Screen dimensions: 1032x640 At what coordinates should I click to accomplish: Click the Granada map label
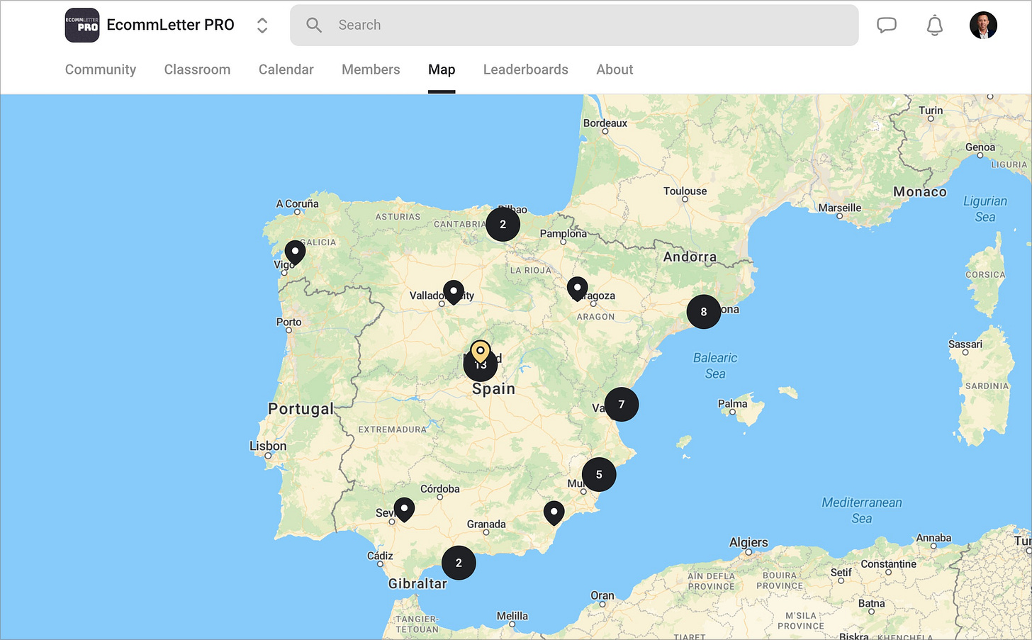coord(486,524)
